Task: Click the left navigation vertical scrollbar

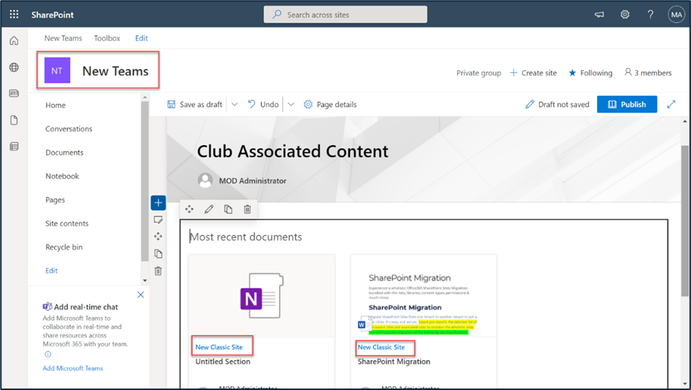Action: point(145,180)
